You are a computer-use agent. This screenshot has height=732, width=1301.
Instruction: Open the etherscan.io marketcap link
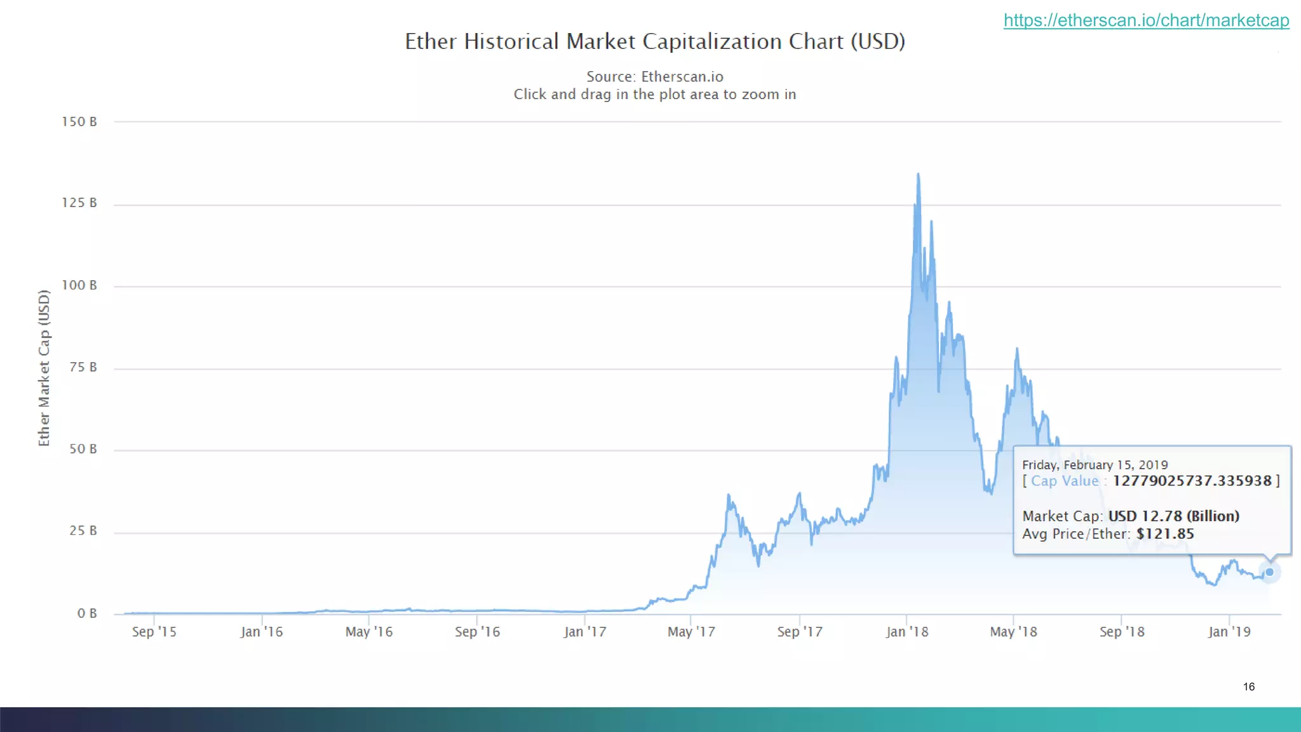point(1146,20)
